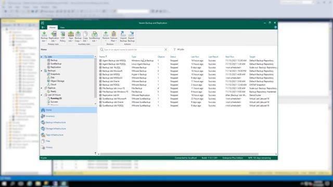
Task: Expand navigation pane options arrow at the bottom
Action: (95, 153)
